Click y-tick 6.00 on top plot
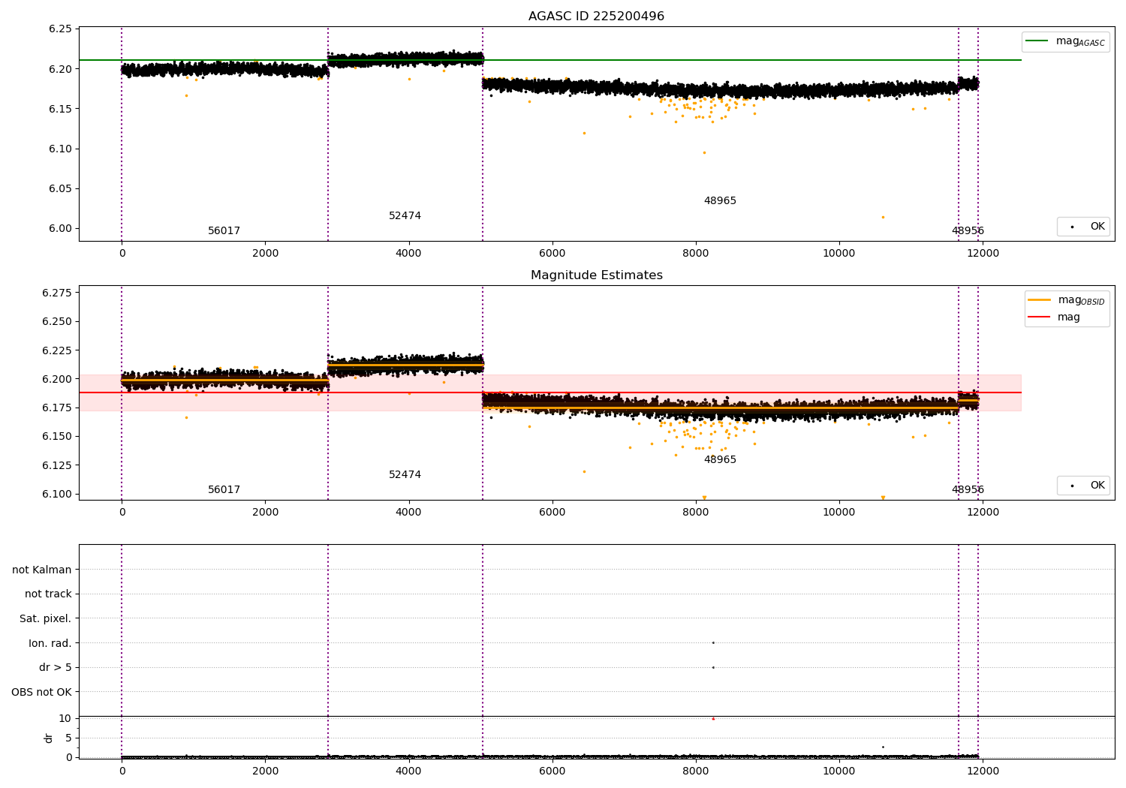 coord(60,228)
